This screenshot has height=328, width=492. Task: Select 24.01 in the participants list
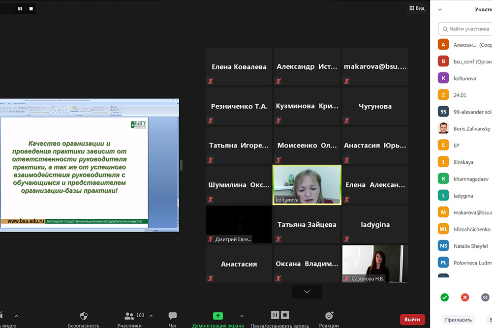click(465, 95)
